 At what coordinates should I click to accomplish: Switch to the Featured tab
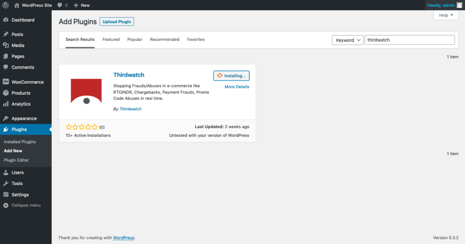tap(111, 39)
